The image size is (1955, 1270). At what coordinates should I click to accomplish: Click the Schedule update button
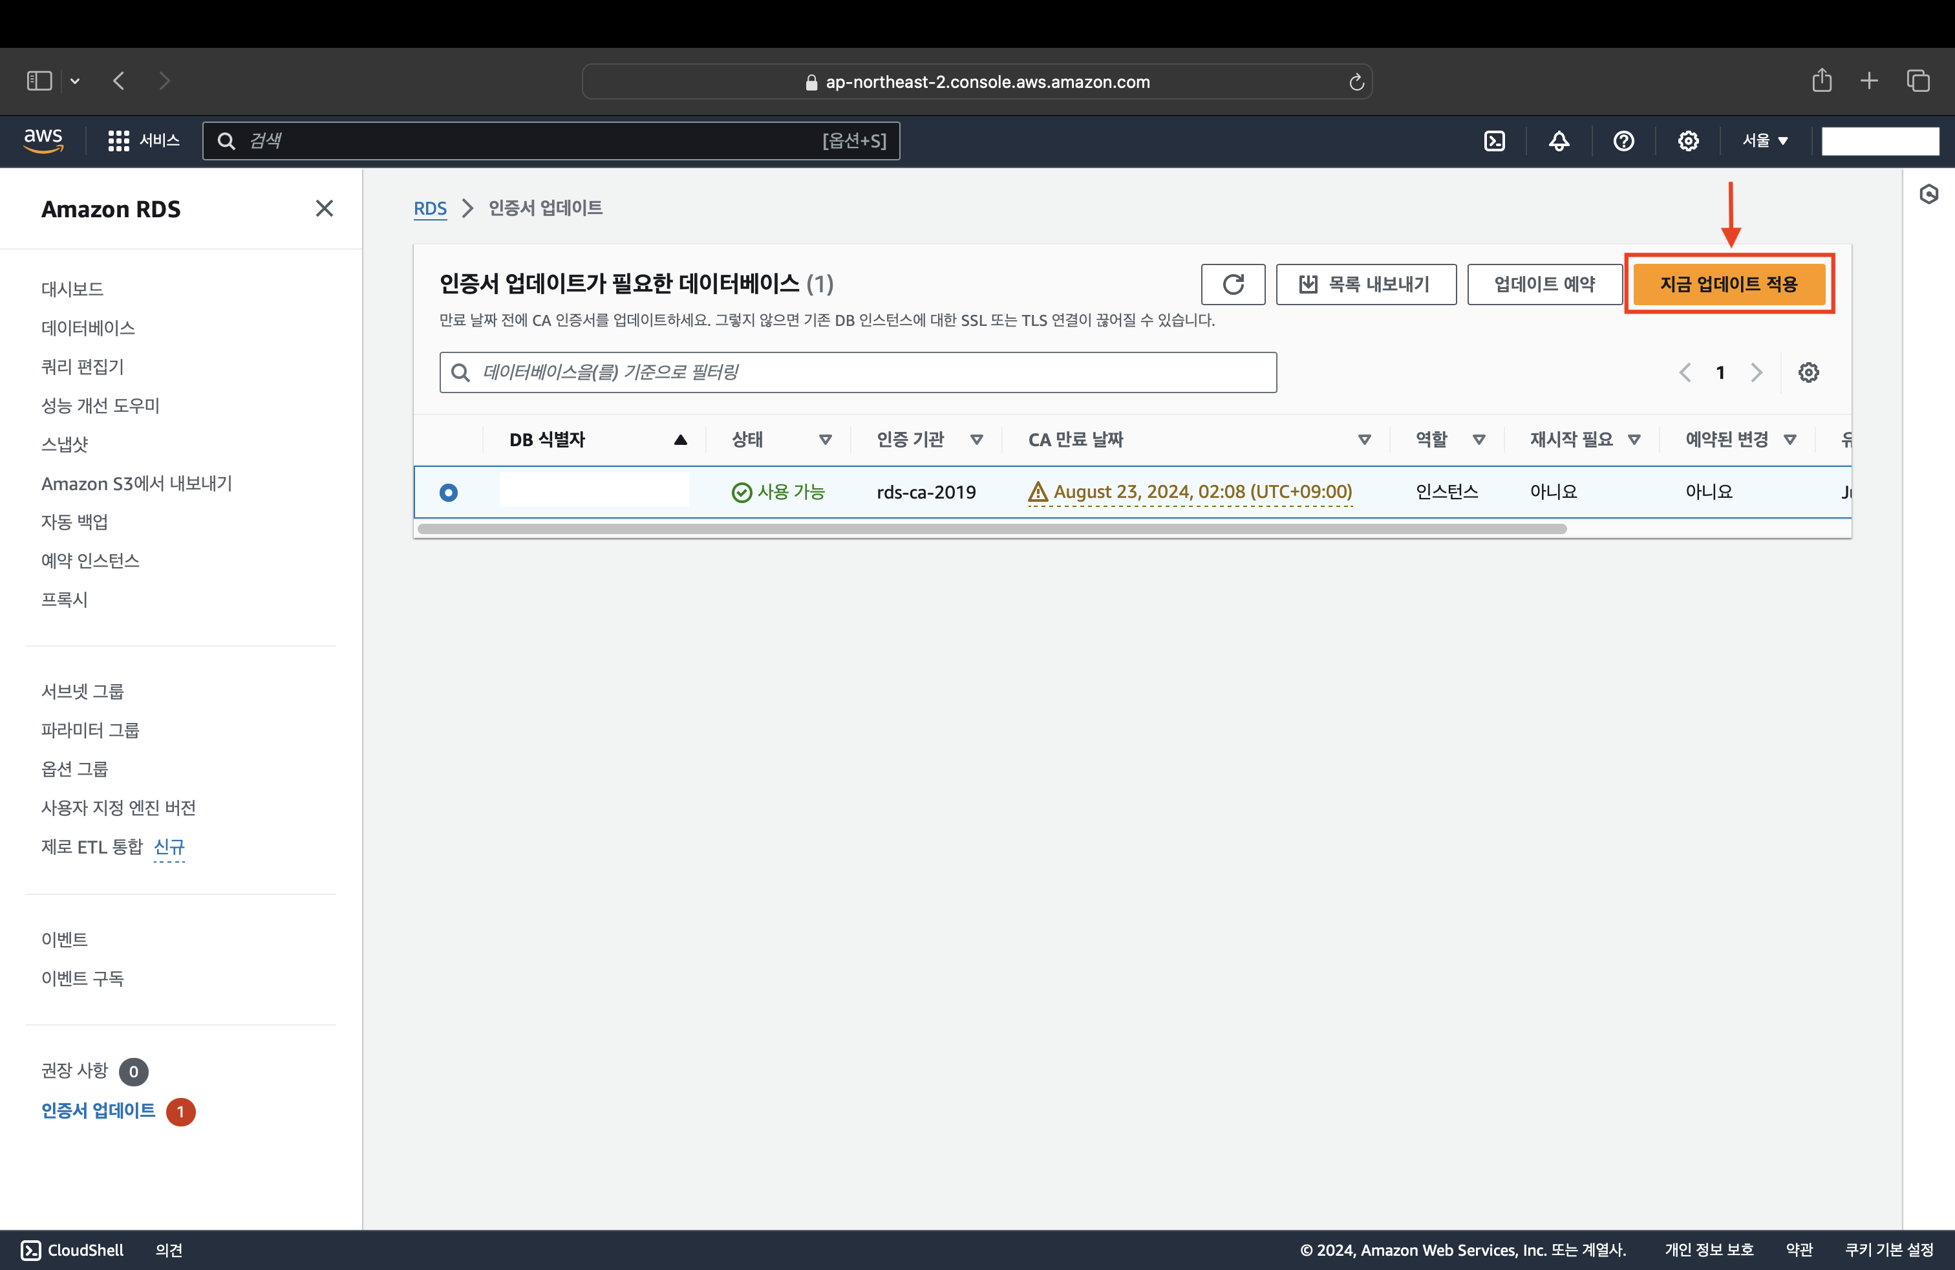tap(1543, 285)
